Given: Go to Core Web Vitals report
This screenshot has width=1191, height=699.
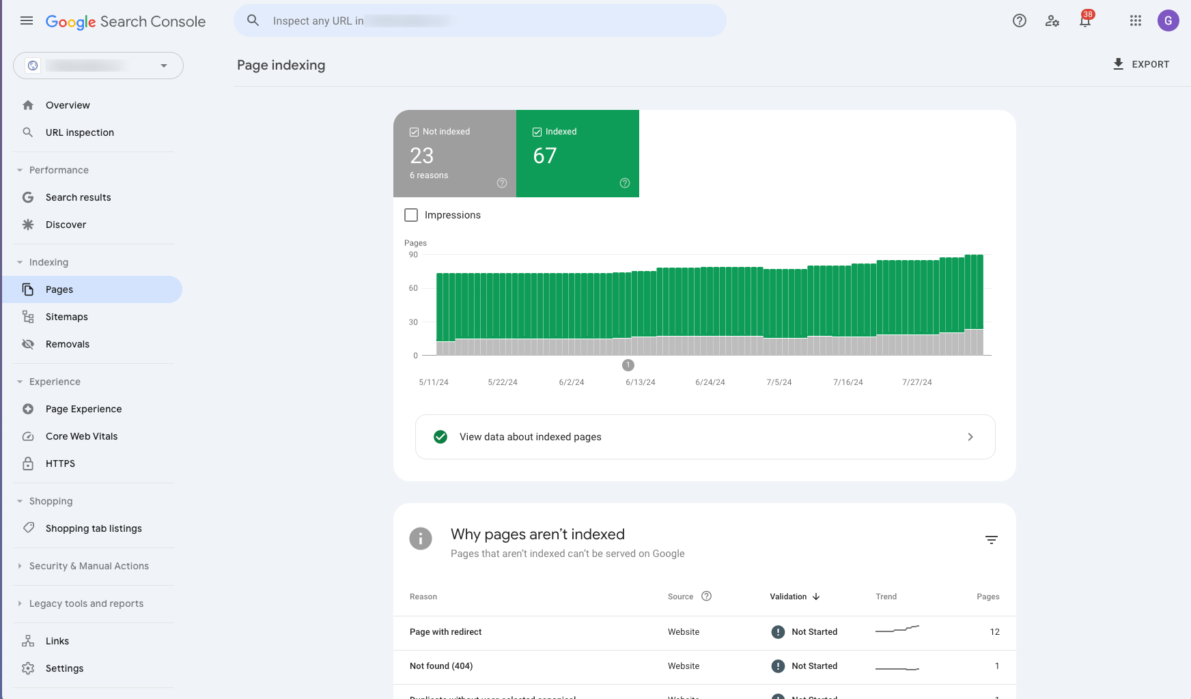Looking at the screenshot, I should 81,436.
